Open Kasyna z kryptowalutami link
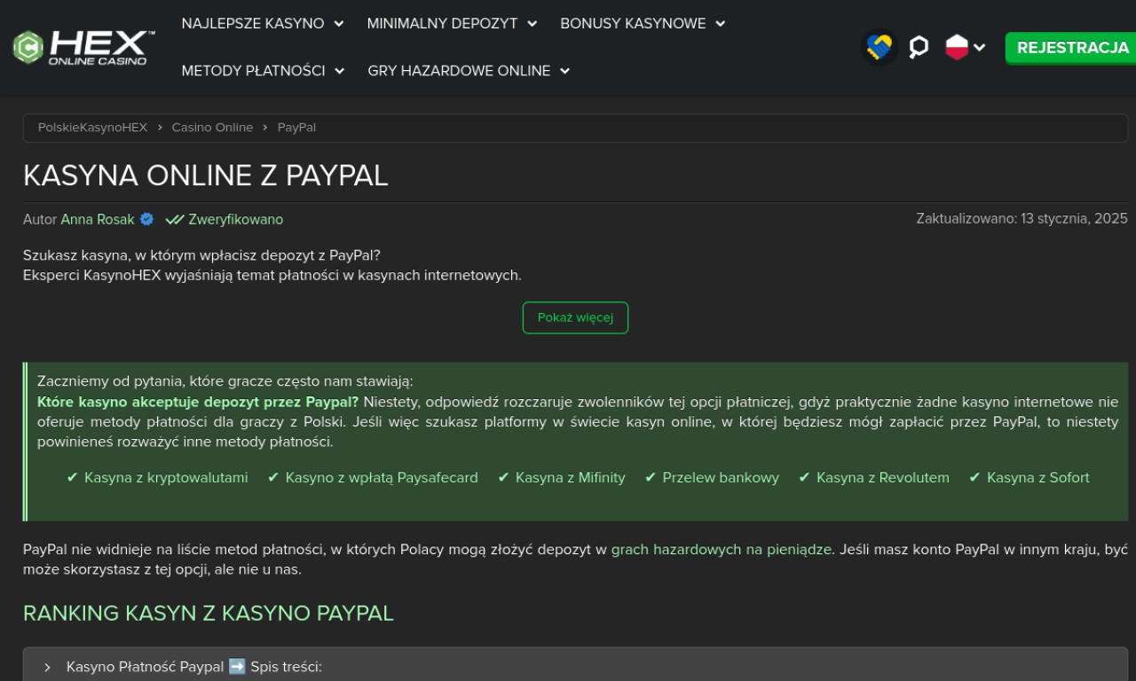The width and height of the screenshot is (1136, 681). click(x=166, y=478)
